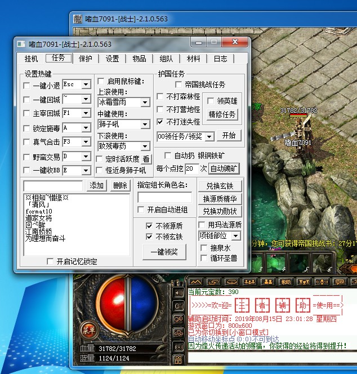Click the game window title bar icon

click(78, 19)
